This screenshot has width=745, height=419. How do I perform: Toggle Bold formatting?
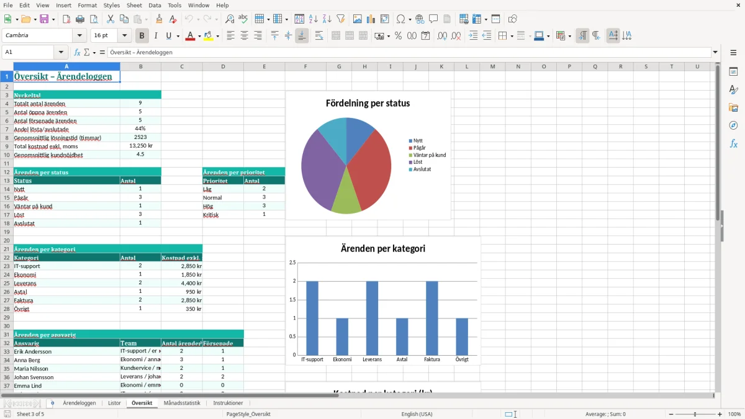point(142,36)
